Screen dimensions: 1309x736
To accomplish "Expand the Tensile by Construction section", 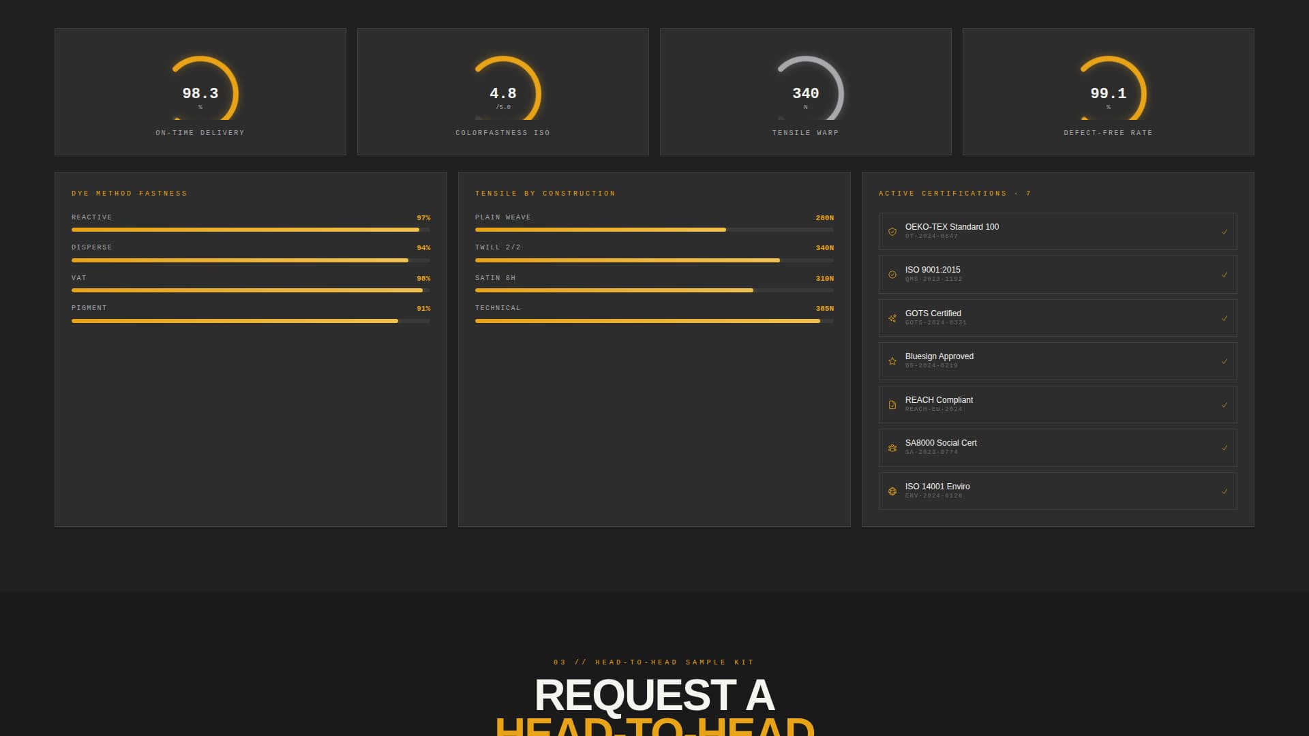I will pyautogui.click(x=545, y=194).
